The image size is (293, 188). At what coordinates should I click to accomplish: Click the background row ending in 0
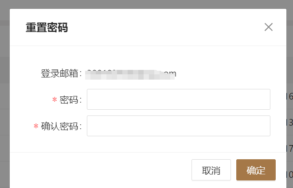click(289, 175)
